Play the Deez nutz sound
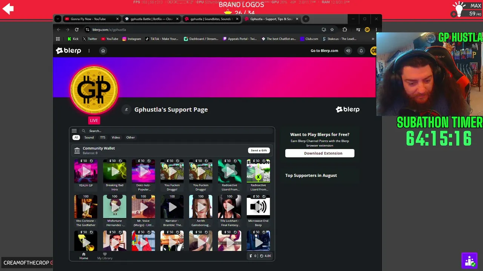The height and width of the screenshot is (271, 483). (x=143, y=172)
